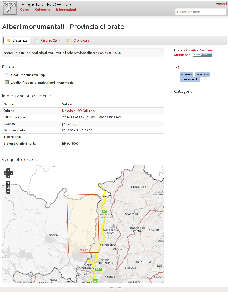
Task: Pan the map left with arrow
Action: 5,173
